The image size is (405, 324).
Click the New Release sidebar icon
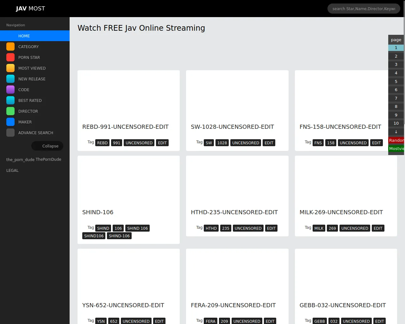[10, 79]
